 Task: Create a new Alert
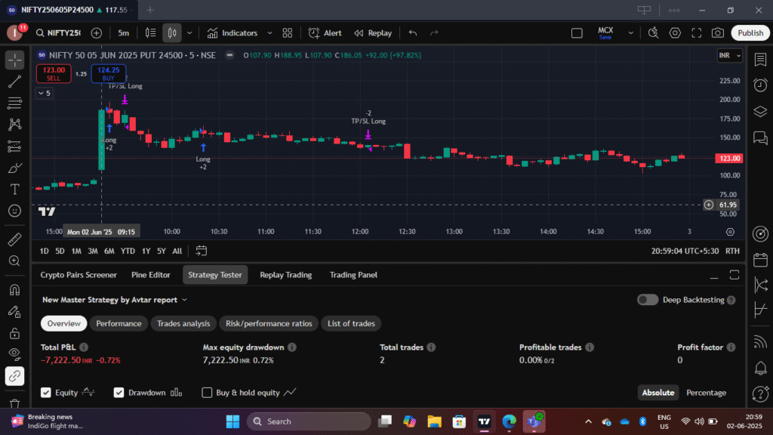pyautogui.click(x=325, y=33)
